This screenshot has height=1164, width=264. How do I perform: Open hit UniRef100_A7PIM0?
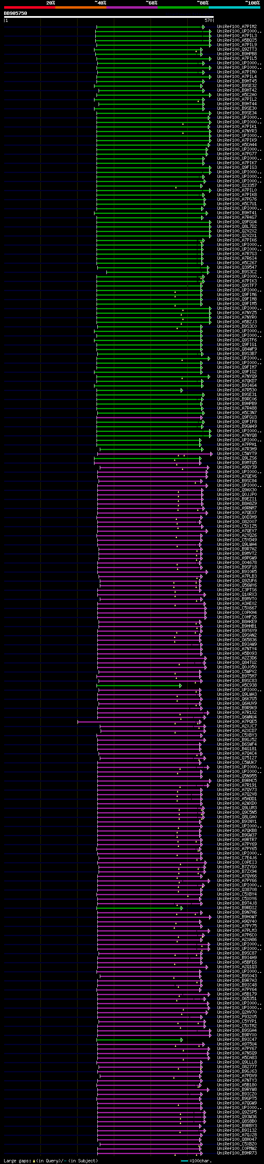(237, 72)
